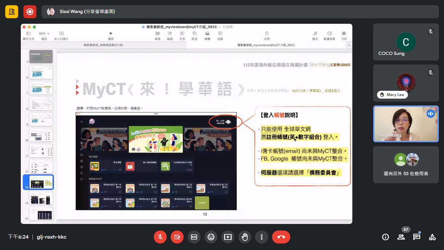Screen dimensions: 444x250
Task: Unmute your microphone
Action: click(x=160, y=237)
